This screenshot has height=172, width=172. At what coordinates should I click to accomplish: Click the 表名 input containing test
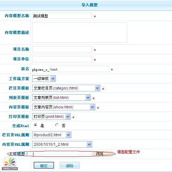coord(79,69)
